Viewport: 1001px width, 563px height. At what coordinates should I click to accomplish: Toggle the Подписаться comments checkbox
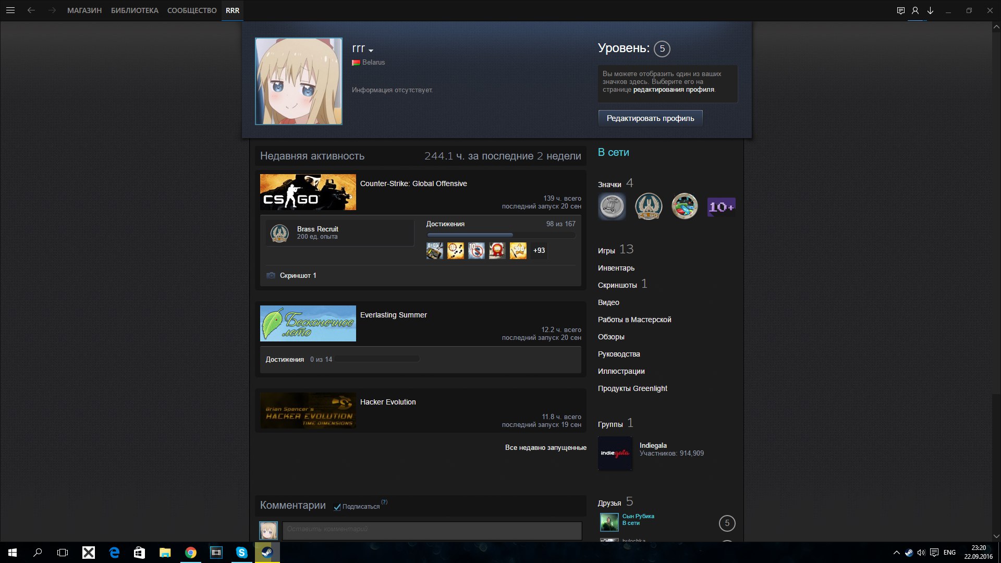coord(337,507)
